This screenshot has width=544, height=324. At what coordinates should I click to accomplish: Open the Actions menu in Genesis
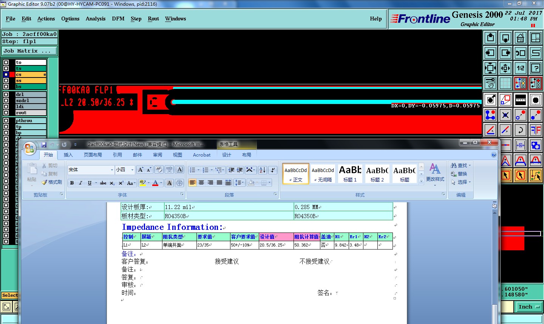[46, 19]
